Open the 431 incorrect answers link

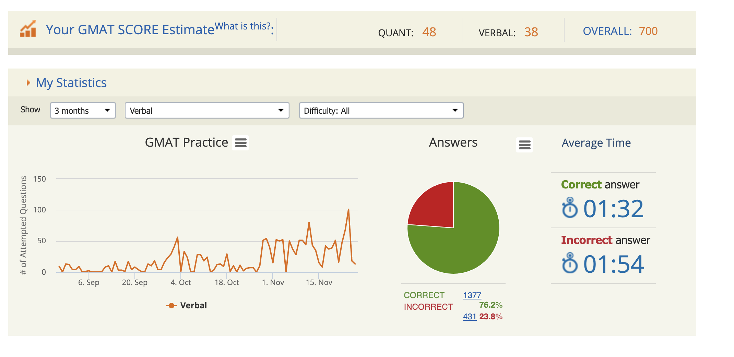click(470, 317)
